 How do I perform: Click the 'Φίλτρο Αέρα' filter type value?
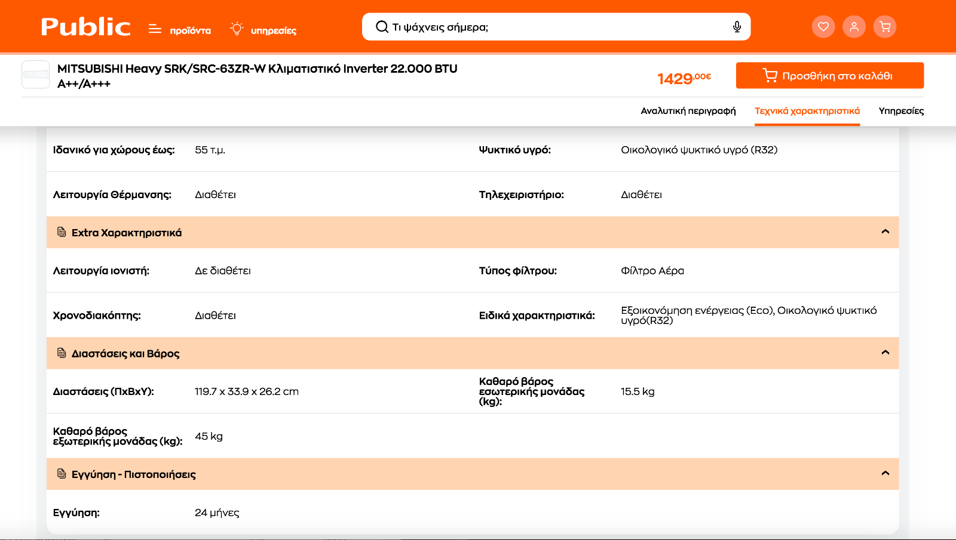pyautogui.click(x=652, y=271)
